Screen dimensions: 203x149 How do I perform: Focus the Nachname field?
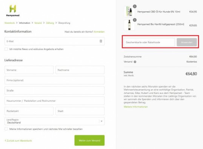click(80, 70)
